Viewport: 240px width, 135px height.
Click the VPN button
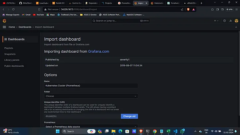[229, 9]
